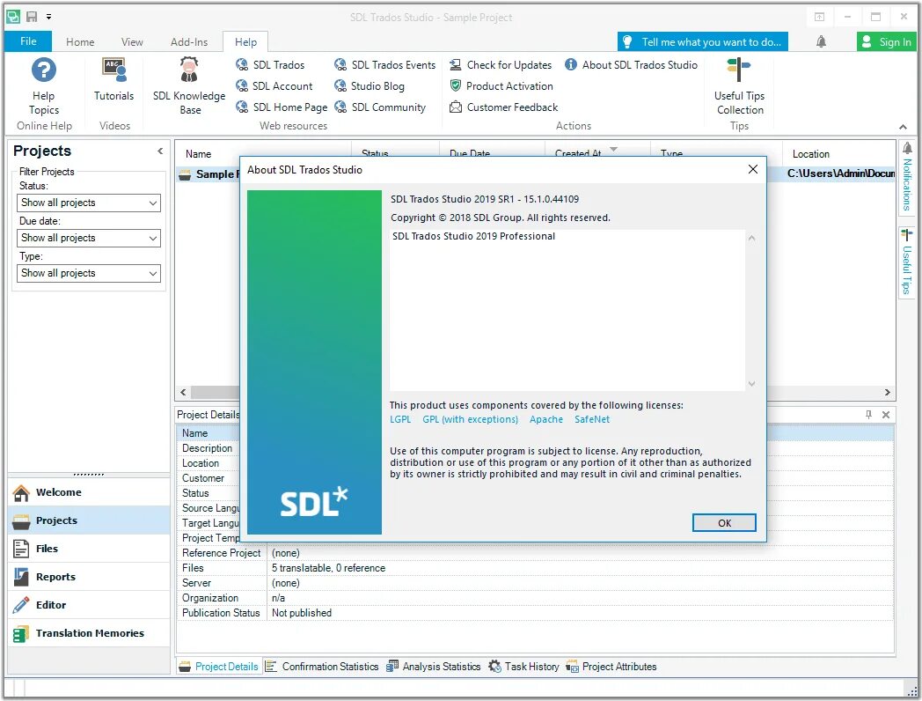The width and height of the screenshot is (922, 701).
Task: Open the SDL Community resource
Action: (x=380, y=107)
